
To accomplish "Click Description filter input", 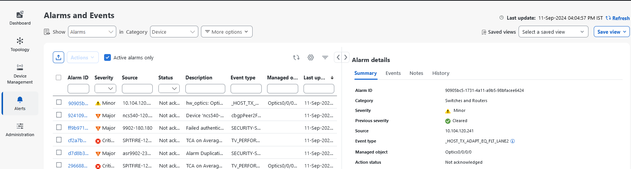I will point(205,88).
